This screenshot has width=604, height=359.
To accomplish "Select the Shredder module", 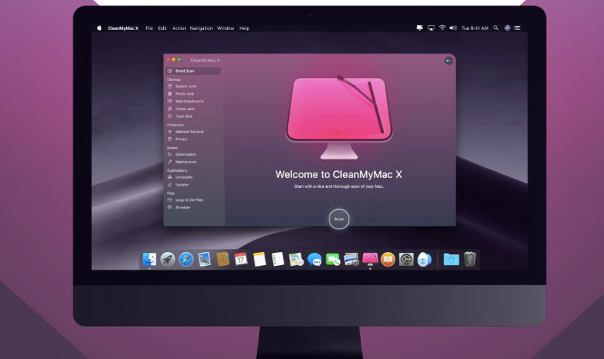I will 183,207.
